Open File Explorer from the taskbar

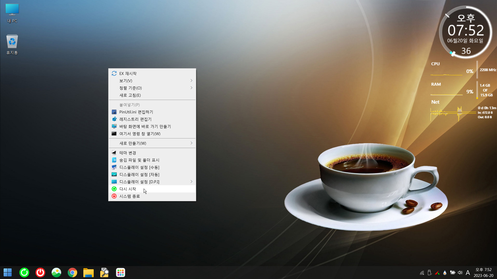click(x=89, y=273)
